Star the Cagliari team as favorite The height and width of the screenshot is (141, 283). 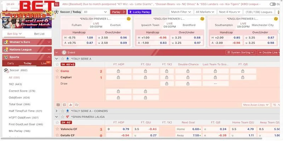tap(57, 78)
